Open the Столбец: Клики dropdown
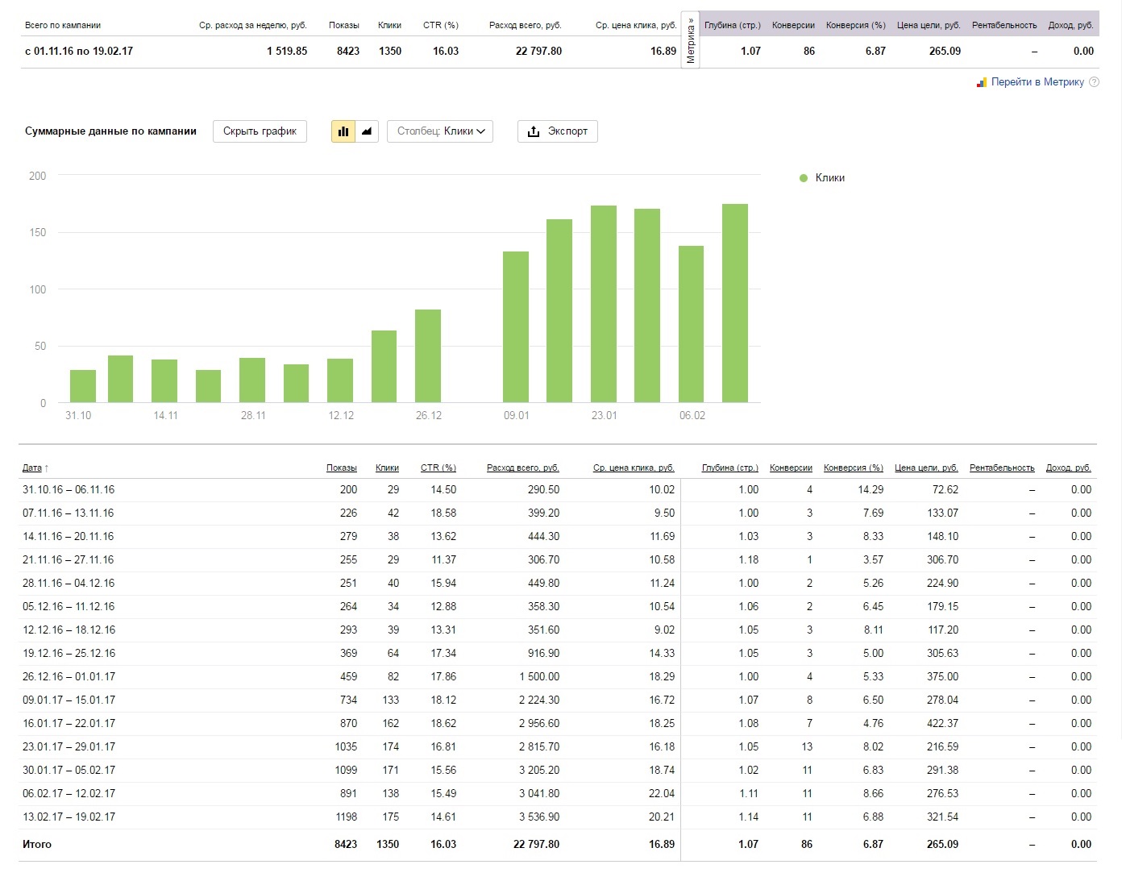The width and height of the screenshot is (1122, 877). (440, 131)
